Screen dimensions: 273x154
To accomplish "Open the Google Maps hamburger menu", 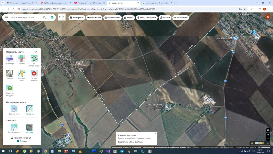I will pos(6,17).
